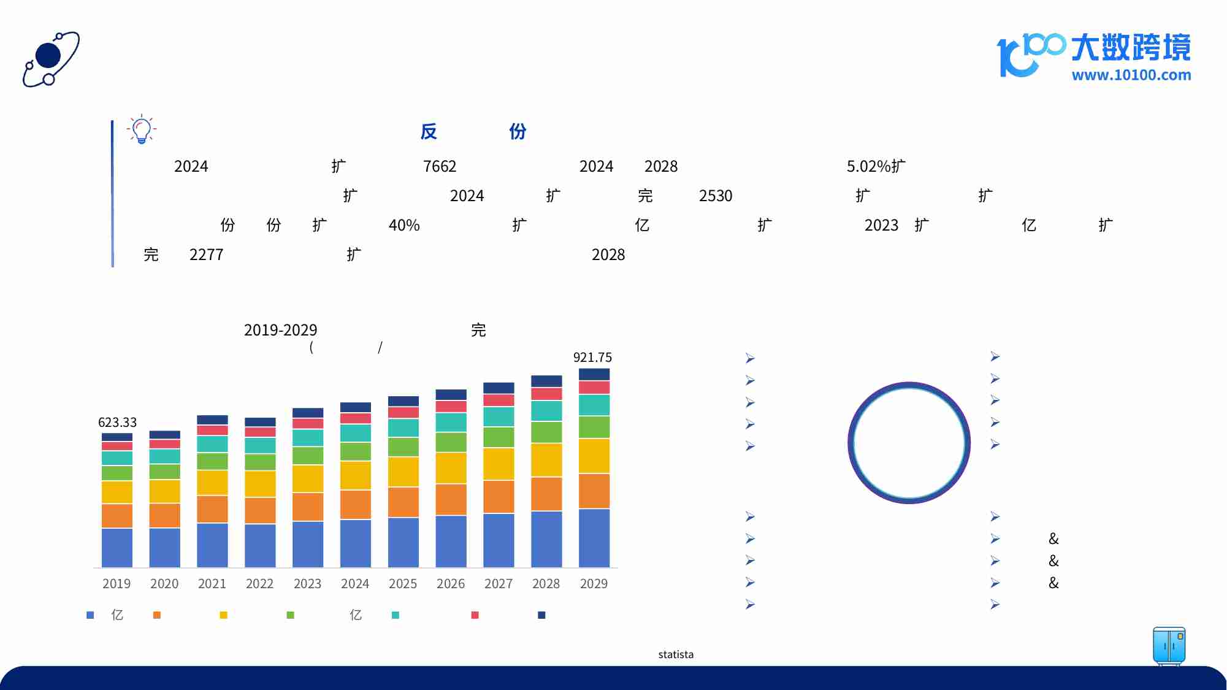Screen dimensions: 1227x690
Task: Click the 2027 x-axis label
Action: [x=499, y=584]
